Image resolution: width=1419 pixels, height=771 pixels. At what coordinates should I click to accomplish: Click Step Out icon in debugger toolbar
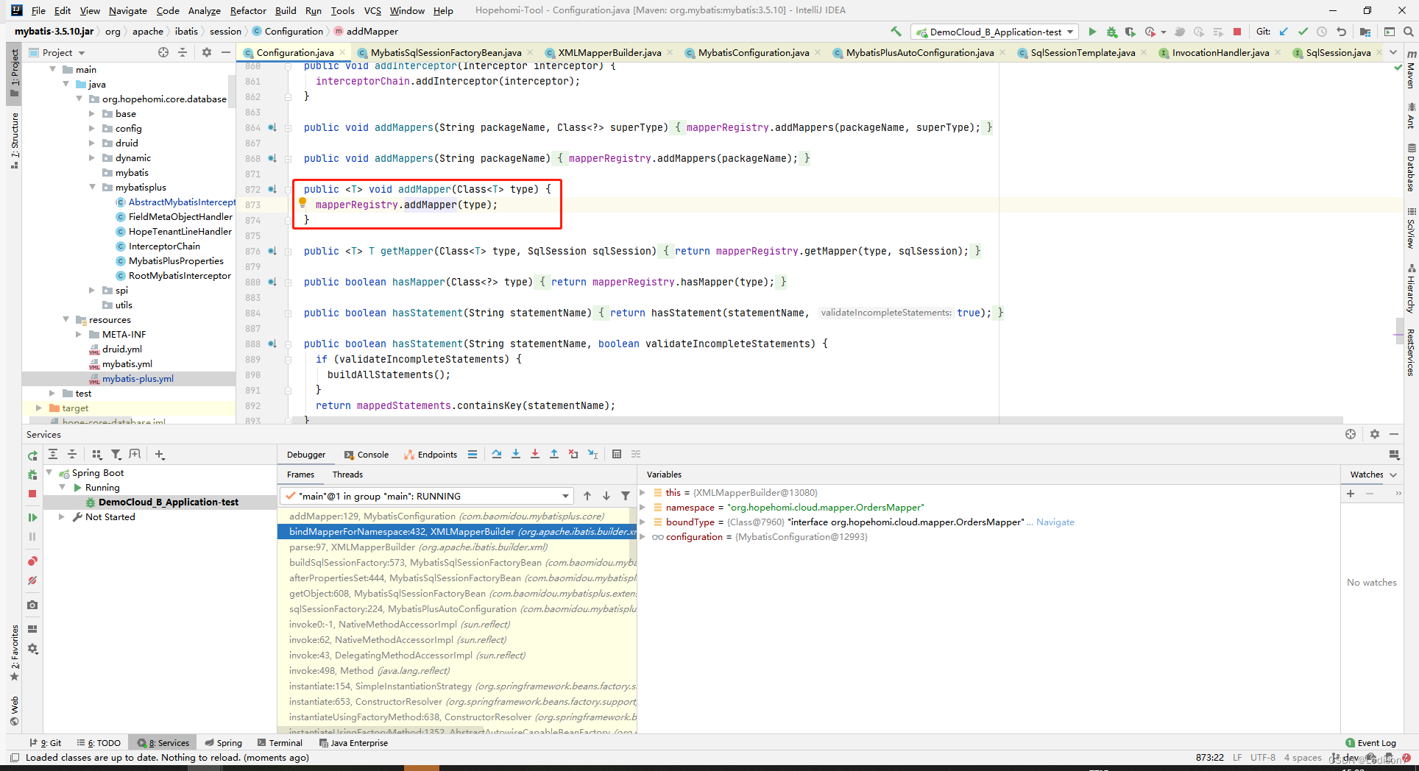[554, 454]
